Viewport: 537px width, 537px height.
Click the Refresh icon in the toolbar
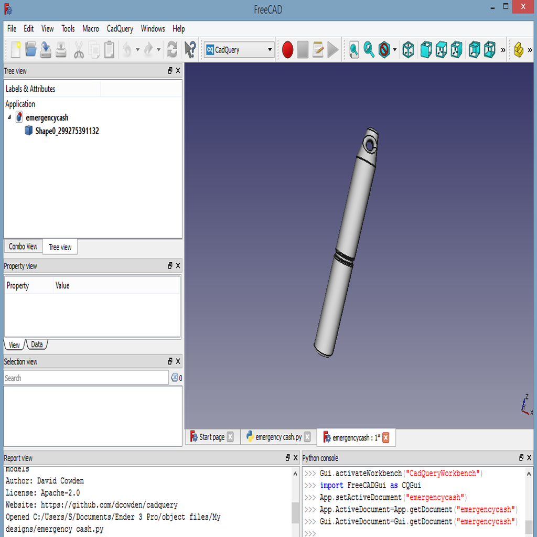[172, 50]
